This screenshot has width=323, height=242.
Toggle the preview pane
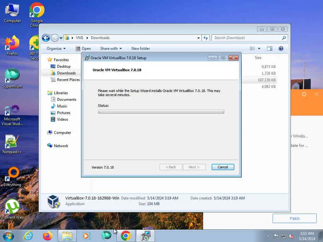(x=270, y=49)
